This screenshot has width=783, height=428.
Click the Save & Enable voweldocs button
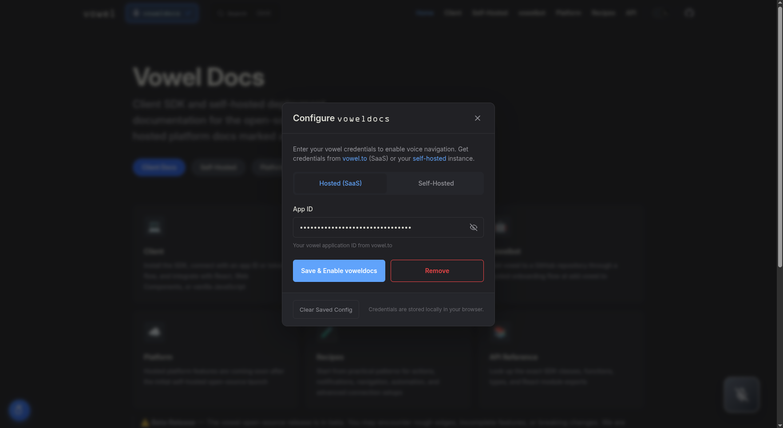pyautogui.click(x=339, y=270)
